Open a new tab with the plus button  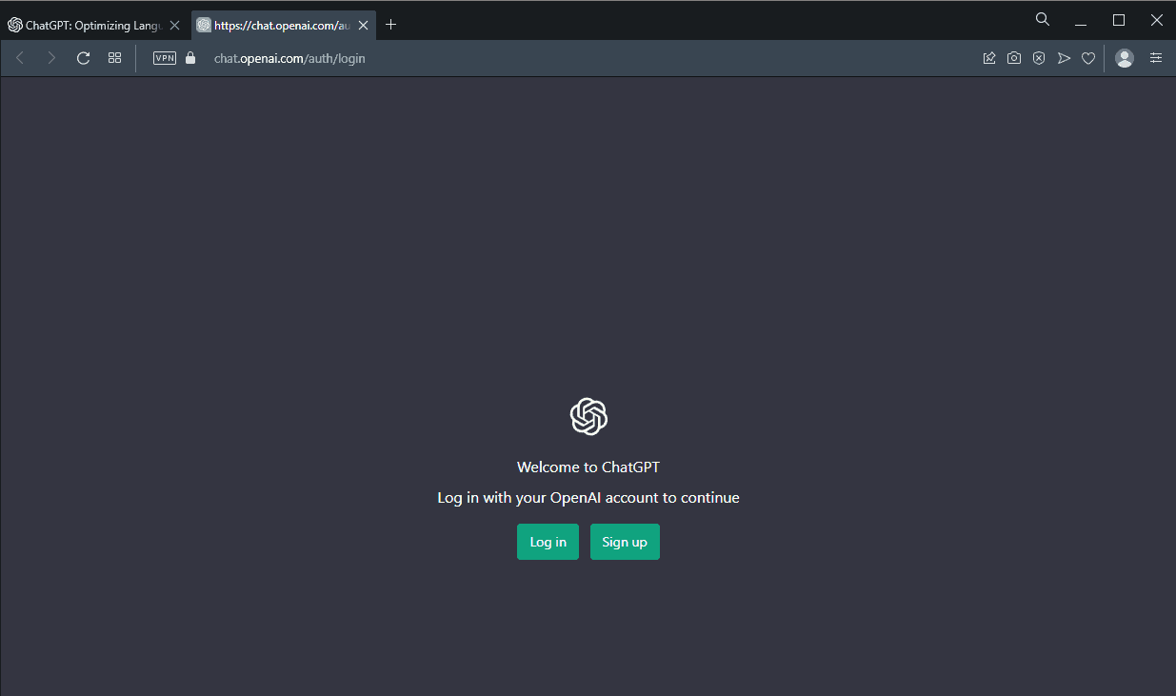[390, 25]
